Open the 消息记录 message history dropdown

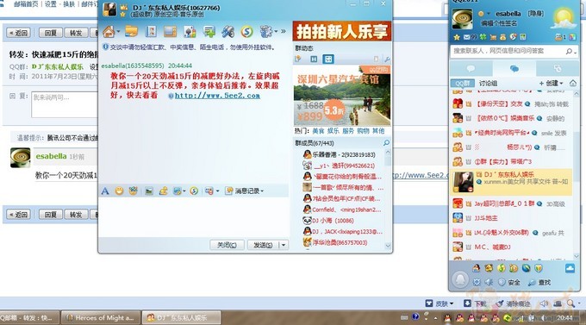click(245, 191)
